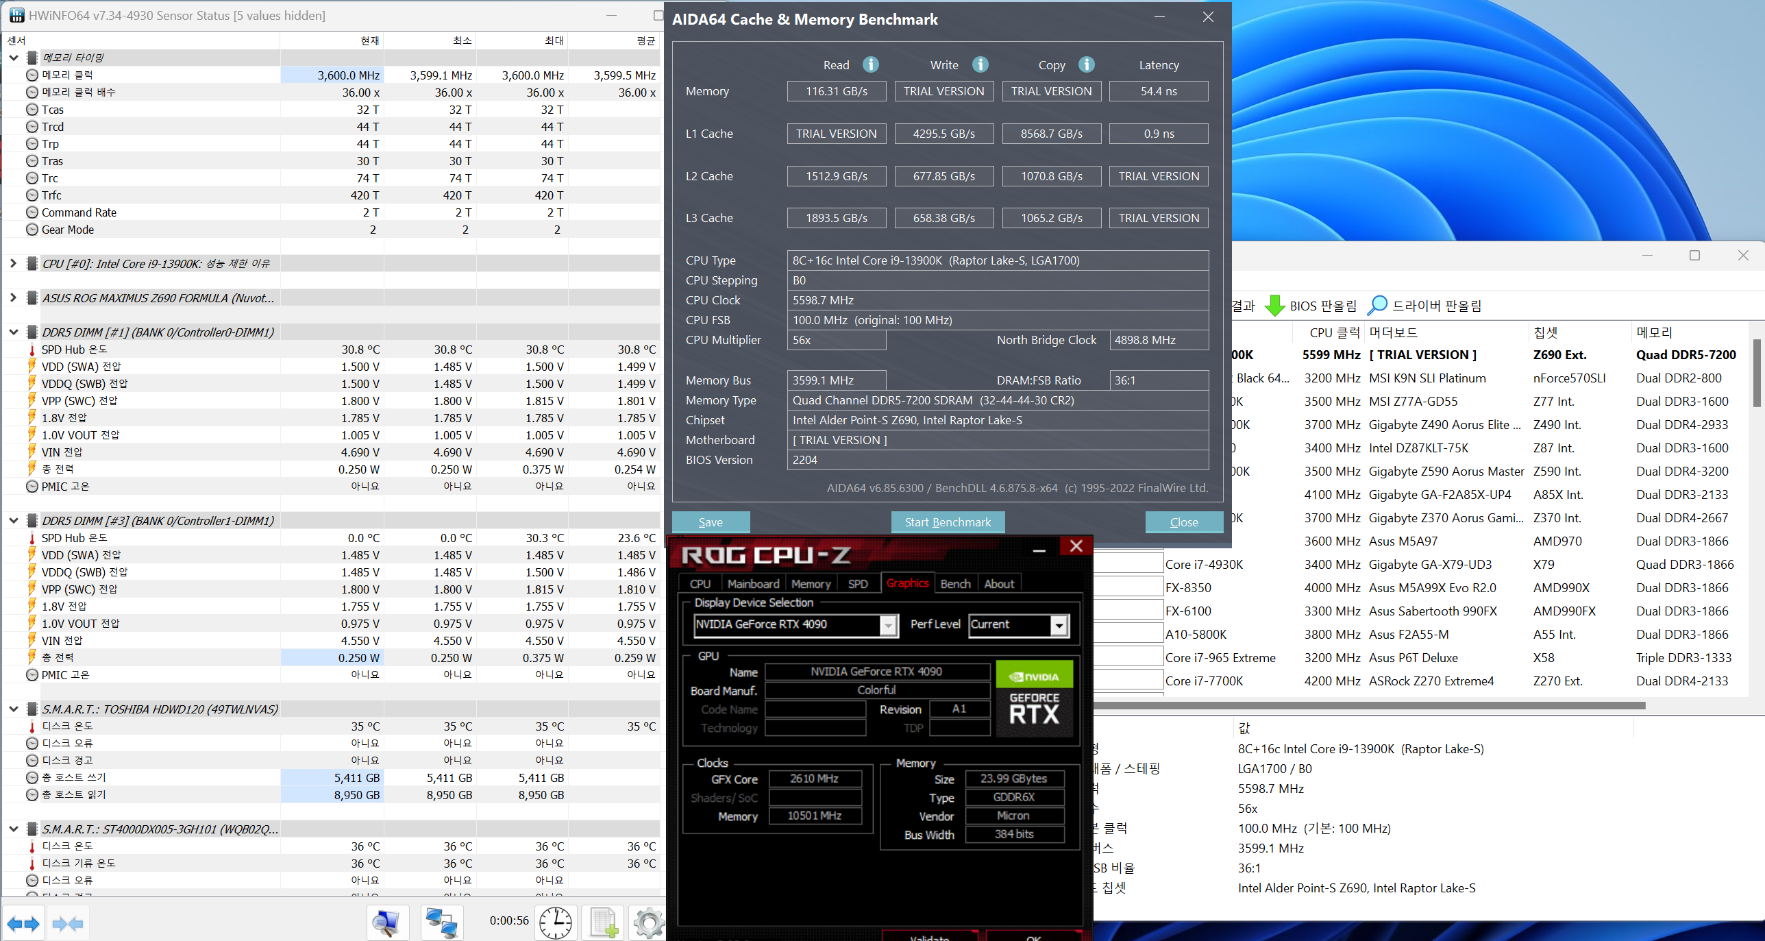Minimize the ROG CPU-Z window
The height and width of the screenshot is (941, 1765).
[1039, 549]
